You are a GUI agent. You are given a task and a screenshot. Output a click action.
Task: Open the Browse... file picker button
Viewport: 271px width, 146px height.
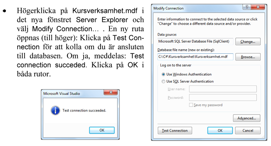click(248, 57)
